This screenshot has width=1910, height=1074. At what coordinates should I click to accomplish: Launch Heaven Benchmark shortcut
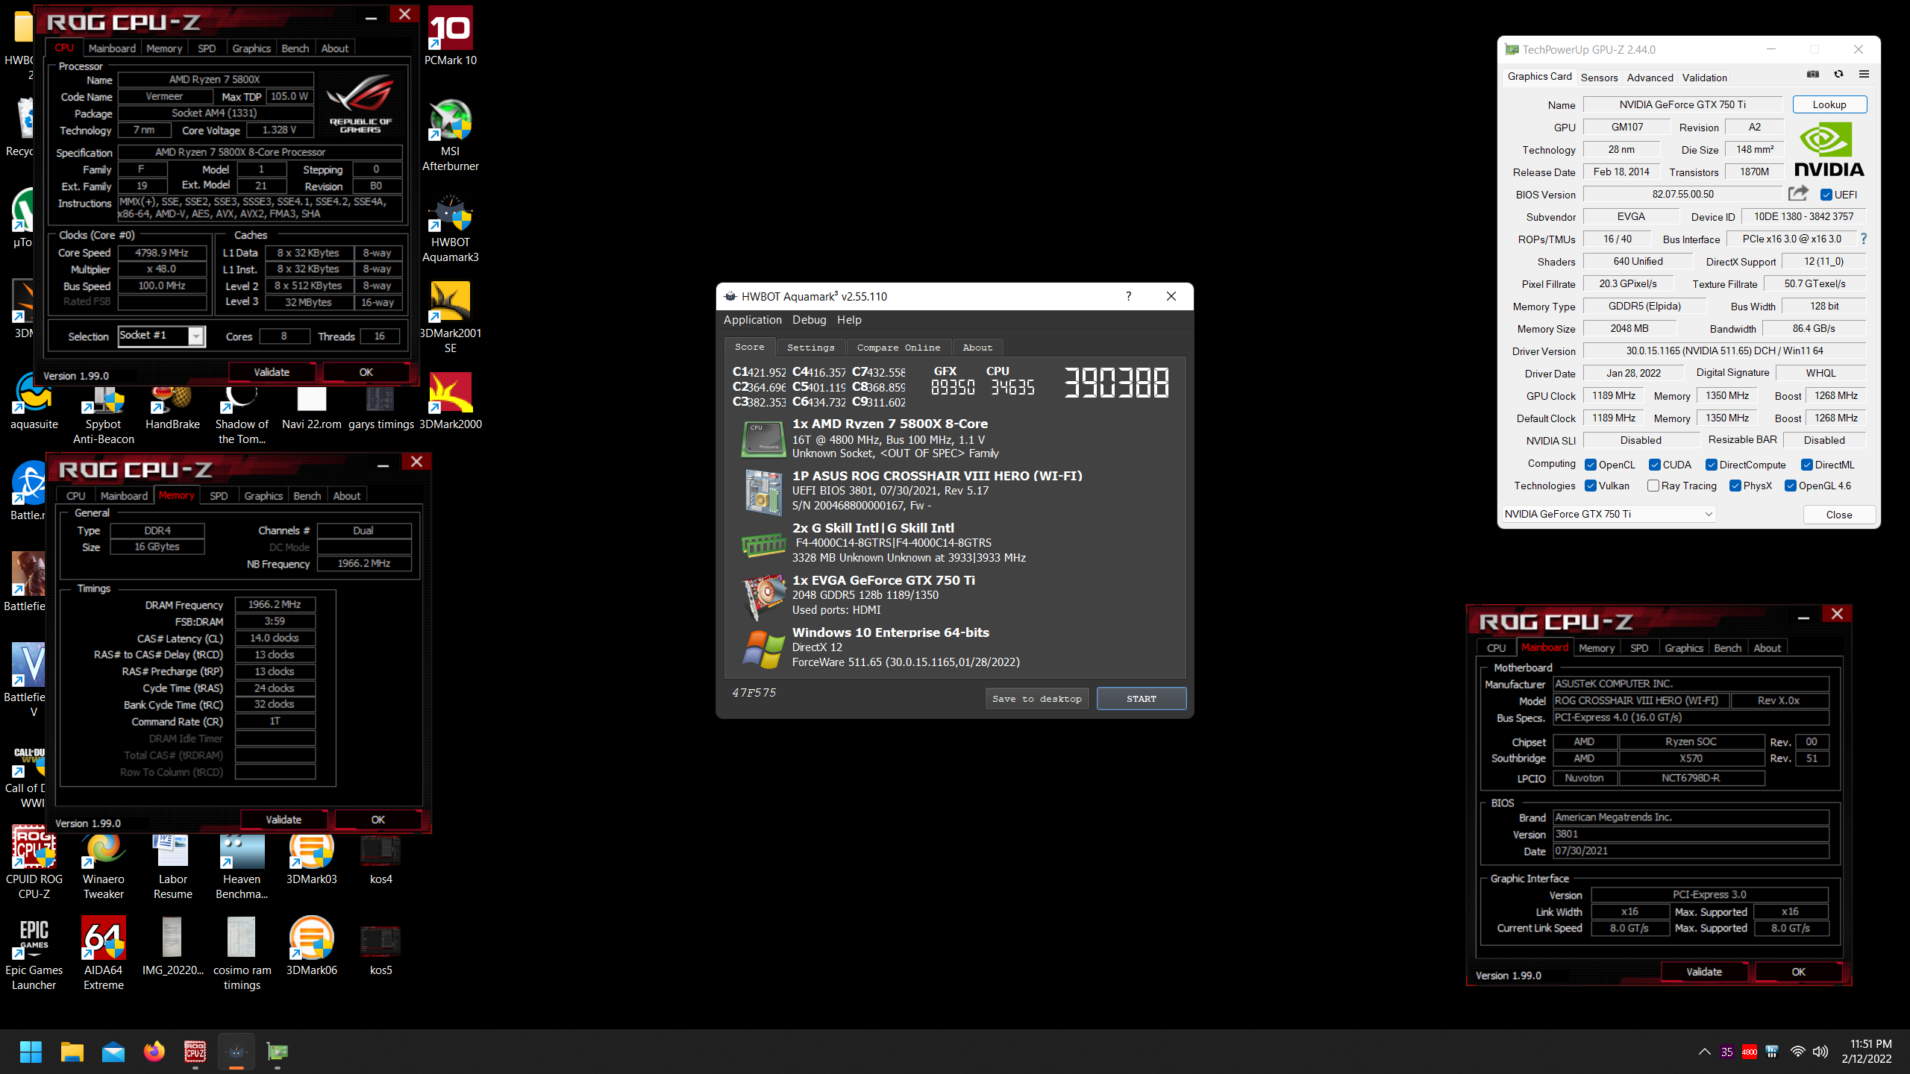pyautogui.click(x=242, y=865)
